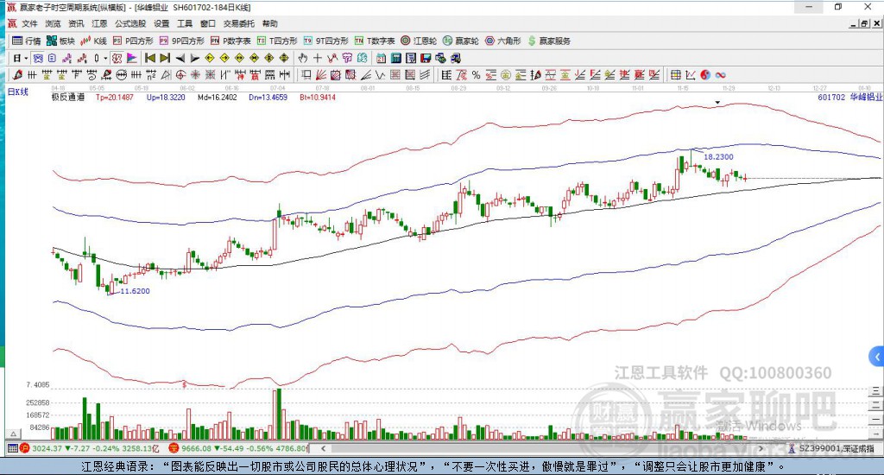Click the 行情 toolbar button
The height and width of the screenshot is (475, 884).
coord(27,41)
